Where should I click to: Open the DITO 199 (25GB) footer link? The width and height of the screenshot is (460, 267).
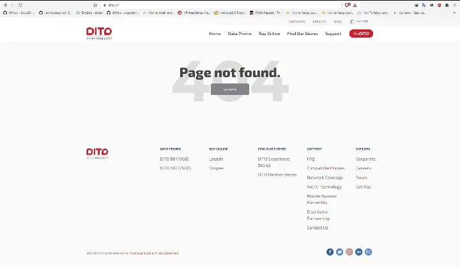[x=176, y=168]
